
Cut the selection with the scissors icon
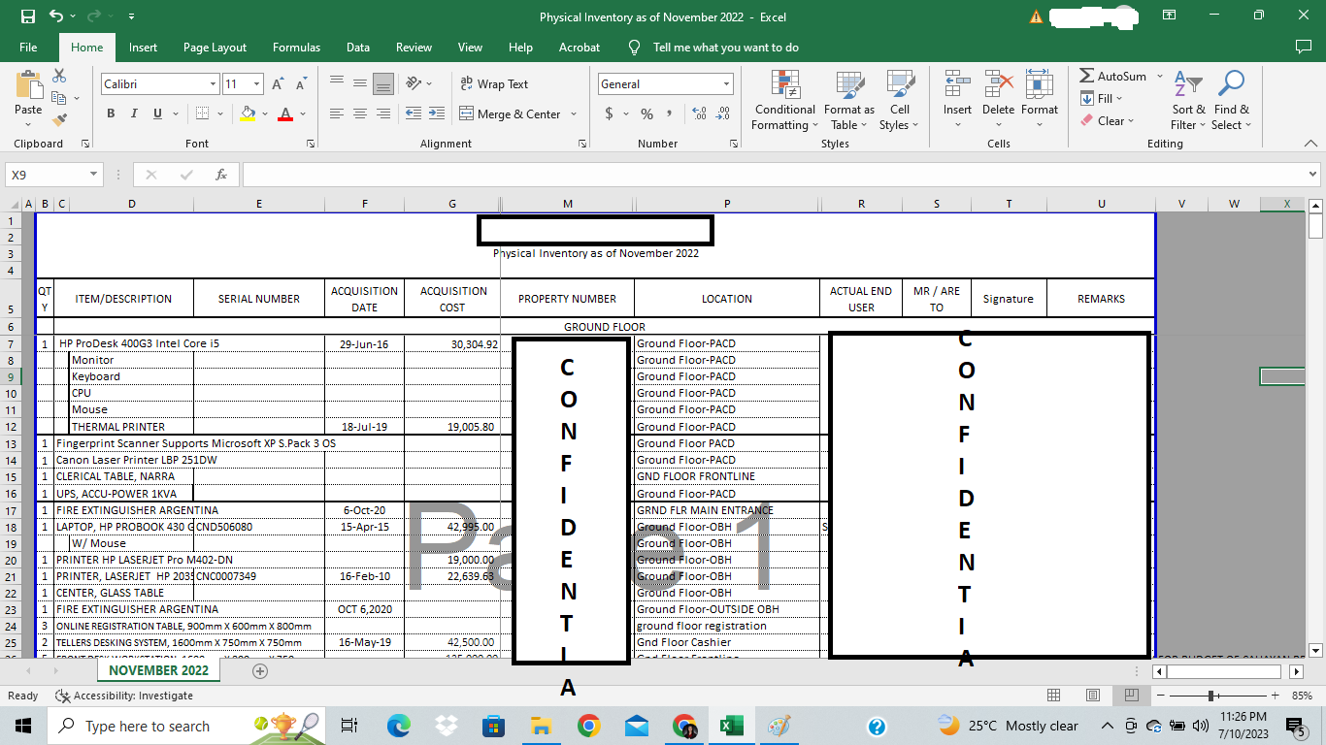click(59, 76)
